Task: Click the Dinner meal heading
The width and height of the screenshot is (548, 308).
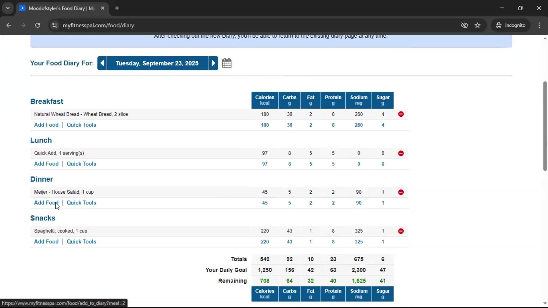Action: 42,179
